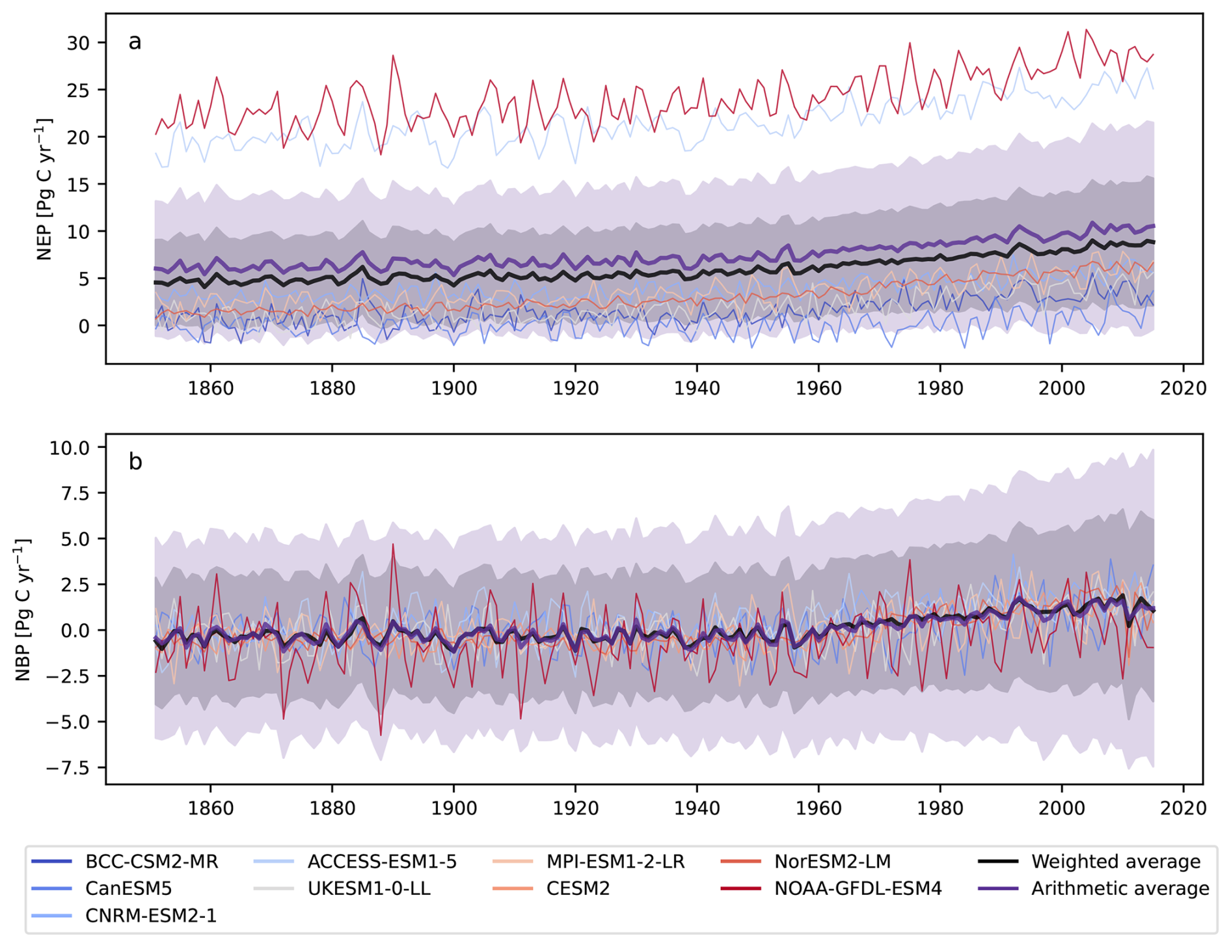Click the BCC-CSM2-MR legend line swatch
1231x947 pixels.
(x=51, y=862)
